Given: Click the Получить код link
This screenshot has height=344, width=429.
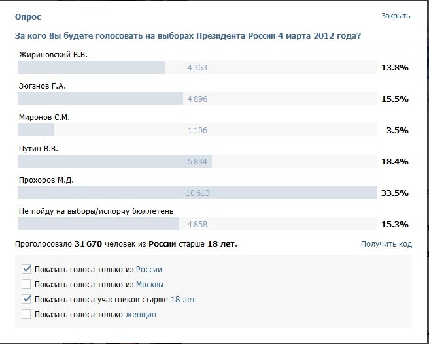Looking at the screenshot, I should 386,244.
